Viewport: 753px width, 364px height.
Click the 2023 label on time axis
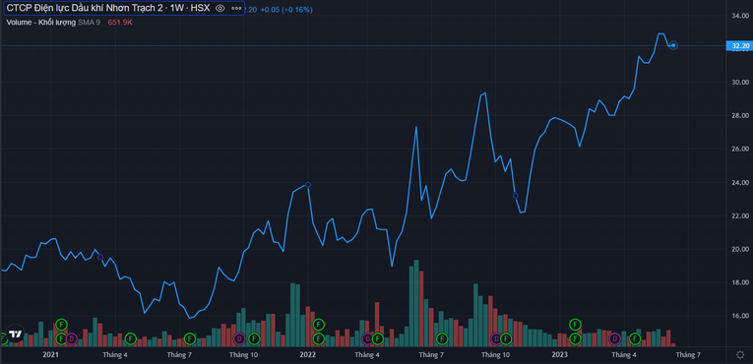560,355
